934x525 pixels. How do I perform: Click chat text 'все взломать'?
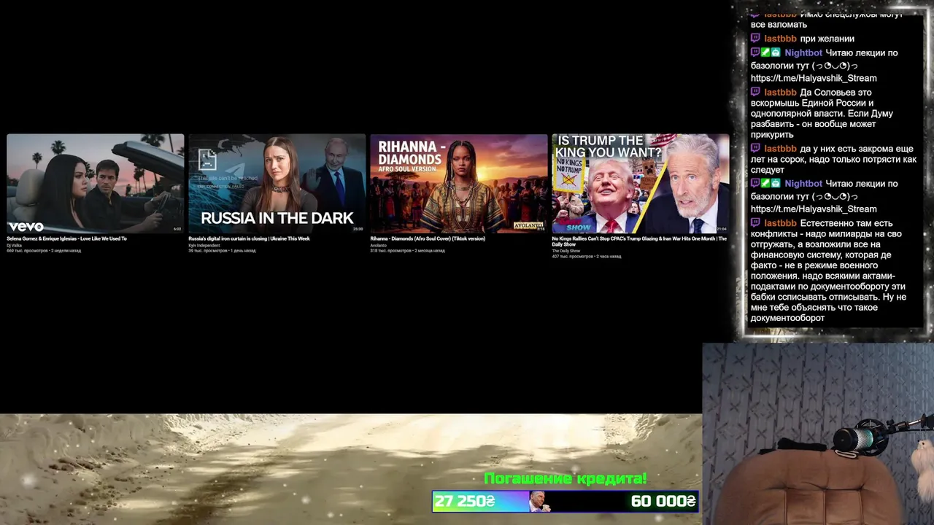coord(779,25)
